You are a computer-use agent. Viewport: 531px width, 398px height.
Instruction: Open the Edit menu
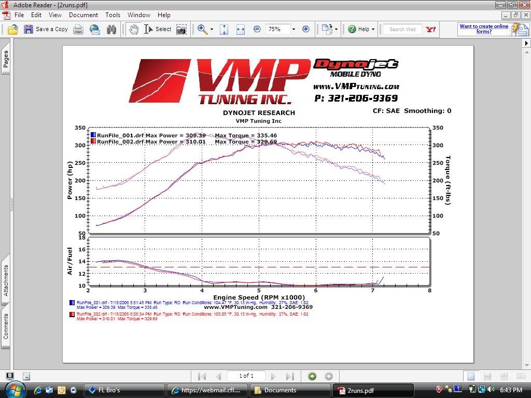pyautogui.click(x=36, y=15)
